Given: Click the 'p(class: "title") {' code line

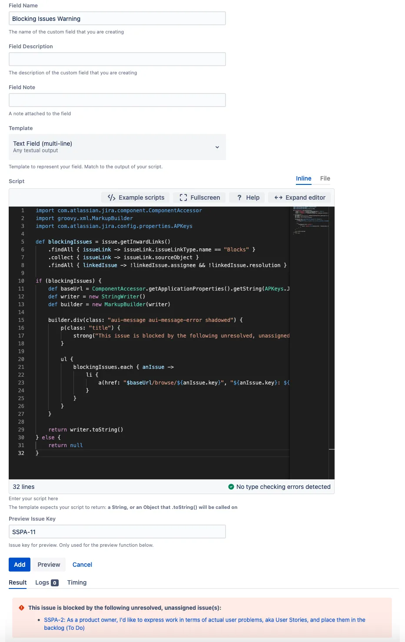Looking at the screenshot, I should [x=90, y=328].
